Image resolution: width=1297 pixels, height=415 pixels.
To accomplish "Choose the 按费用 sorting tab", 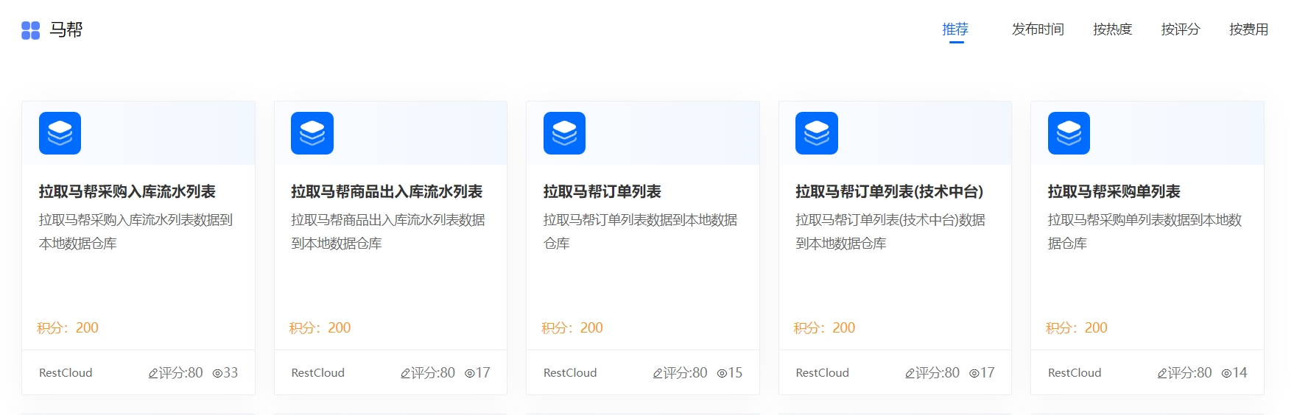I will click(x=1248, y=29).
